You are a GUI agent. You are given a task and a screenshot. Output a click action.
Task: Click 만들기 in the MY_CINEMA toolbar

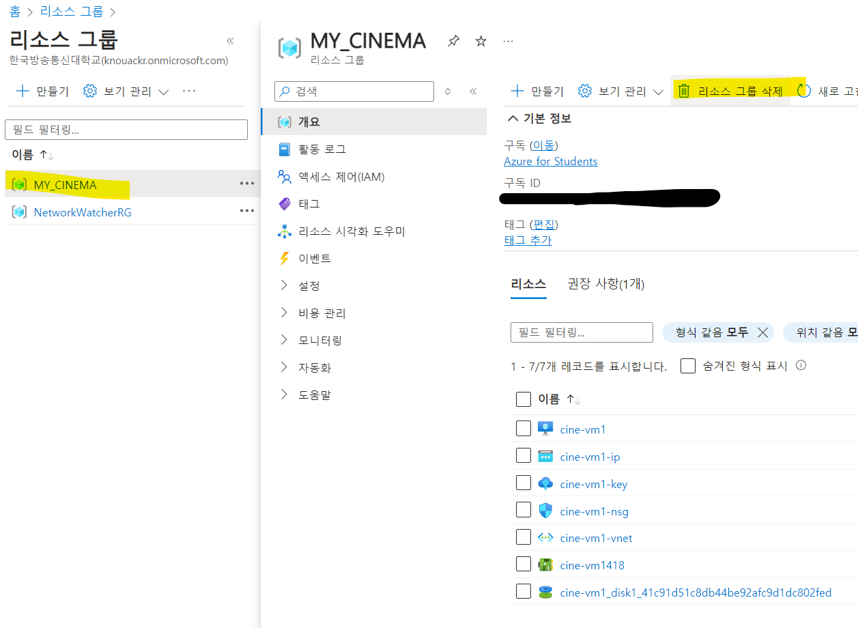pyautogui.click(x=537, y=91)
